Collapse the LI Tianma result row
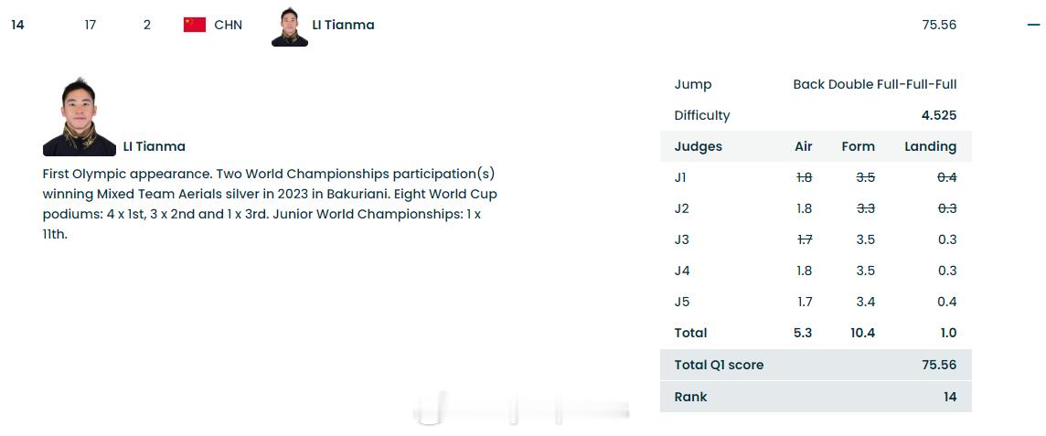The width and height of the screenshot is (1046, 436). [x=1033, y=26]
